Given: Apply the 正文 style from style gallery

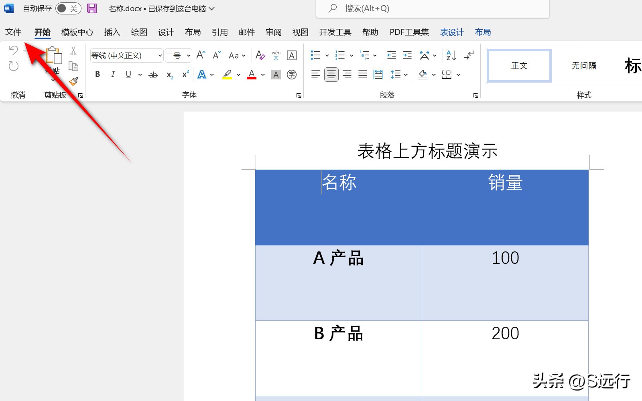Looking at the screenshot, I should click(x=518, y=65).
